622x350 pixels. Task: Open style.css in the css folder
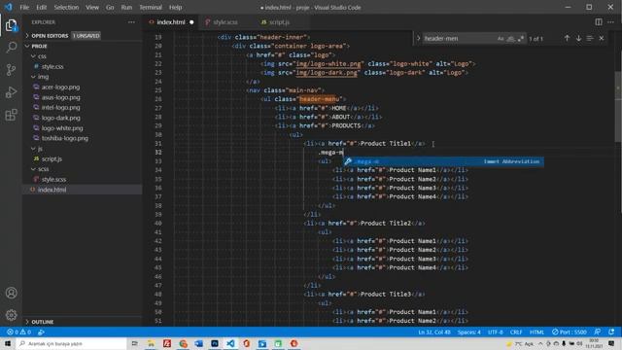click(52, 67)
